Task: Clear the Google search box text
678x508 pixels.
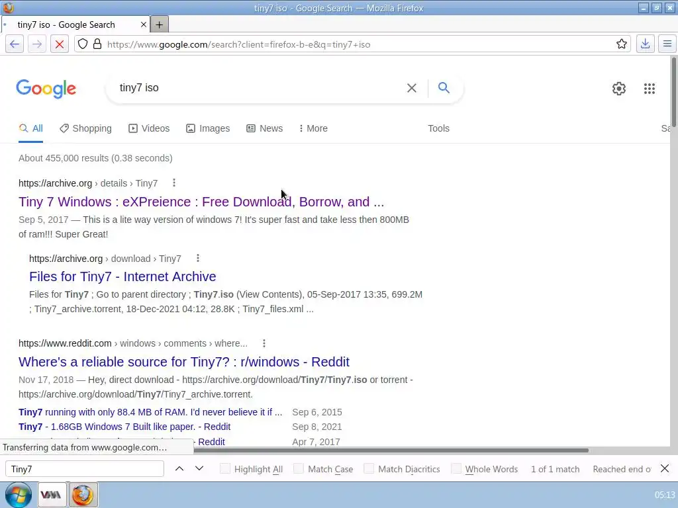Action: point(412,88)
